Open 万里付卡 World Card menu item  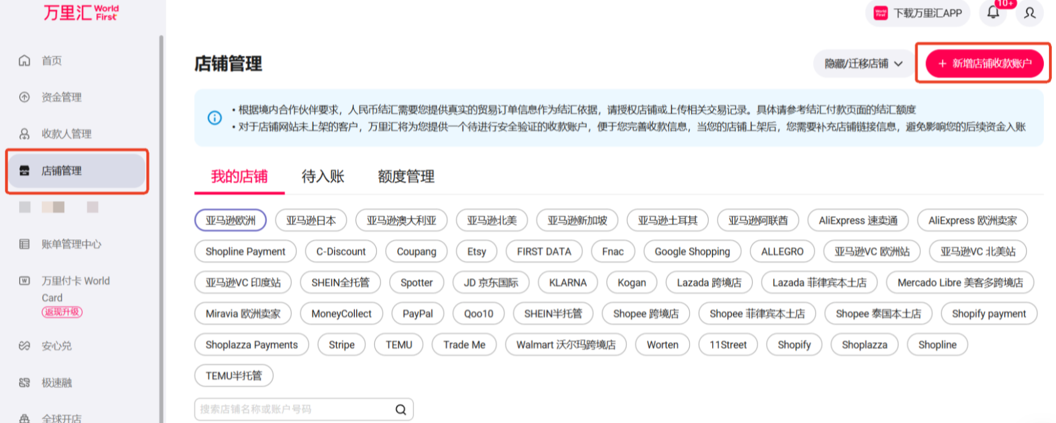pyautogui.click(x=75, y=289)
